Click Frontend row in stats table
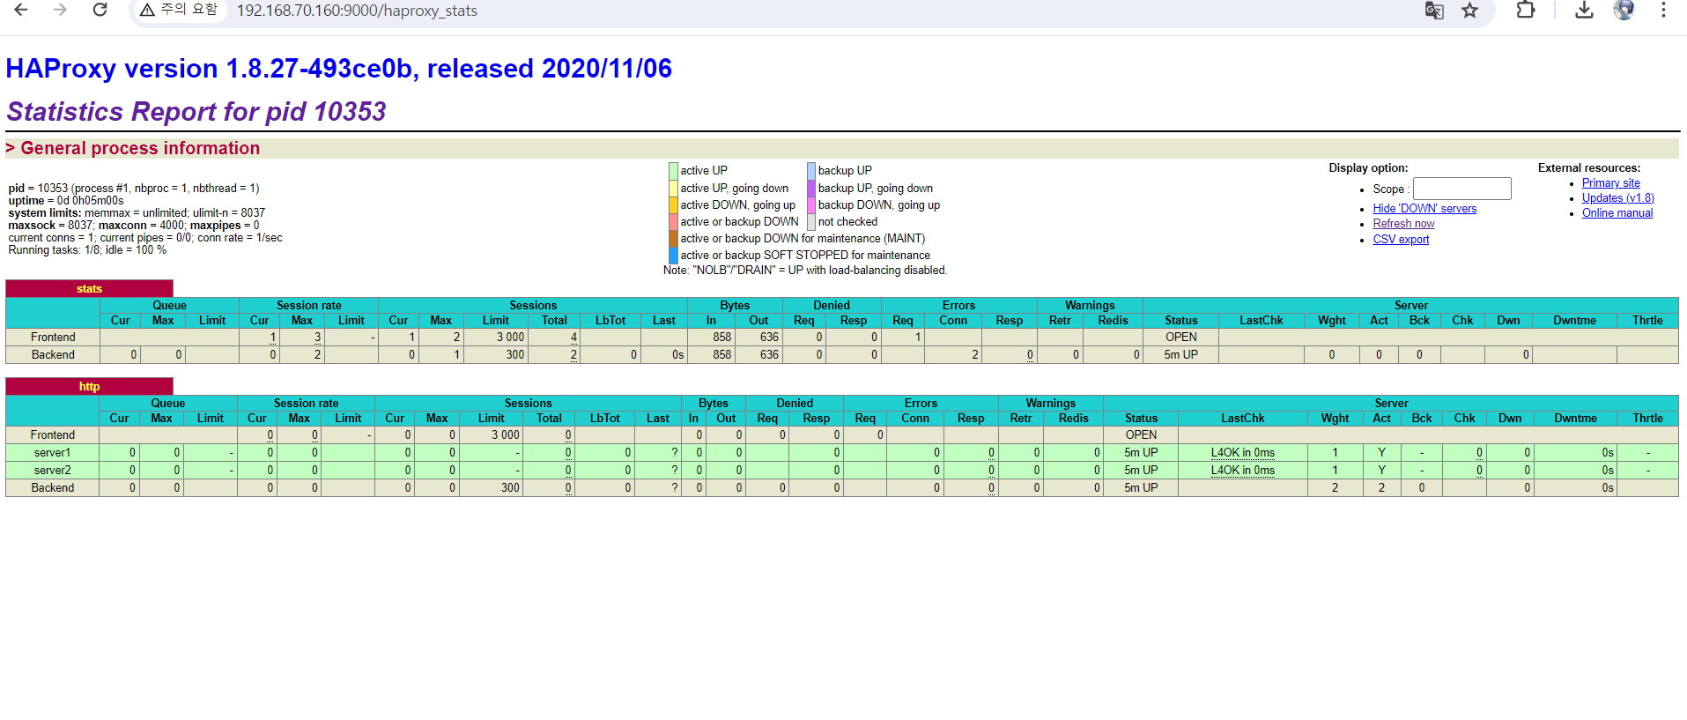Image resolution: width=1687 pixels, height=720 pixels. (841, 338)
